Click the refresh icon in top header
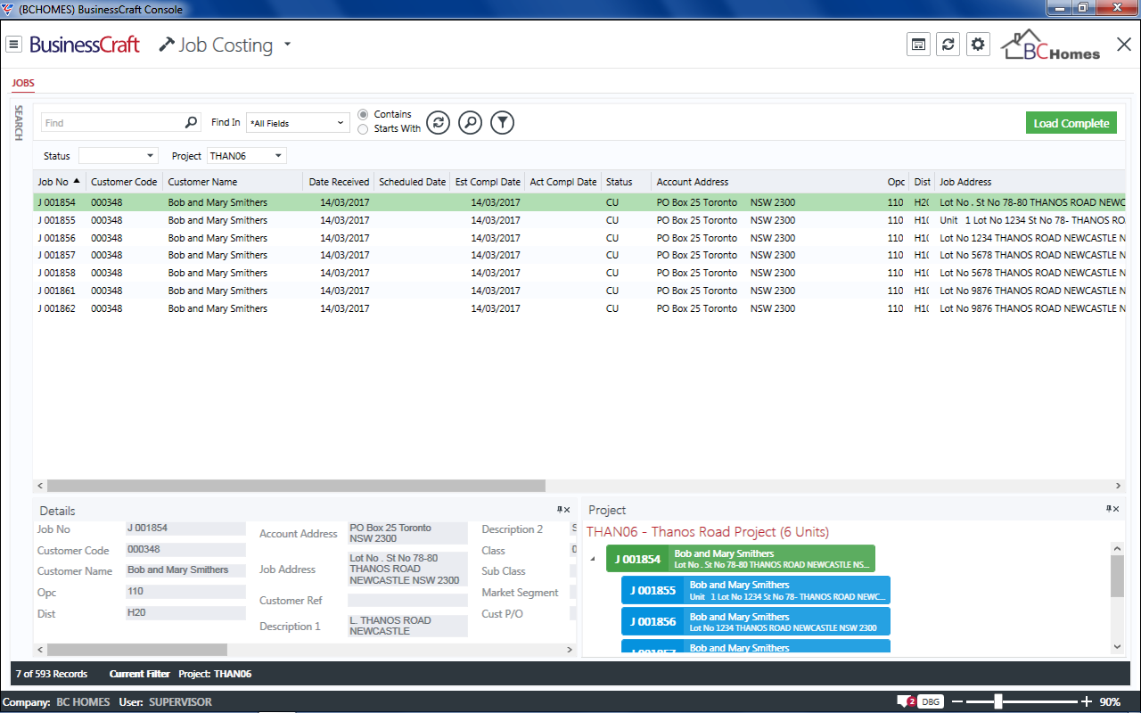This screenshot has height=713, width=1141. click(948, 45)
